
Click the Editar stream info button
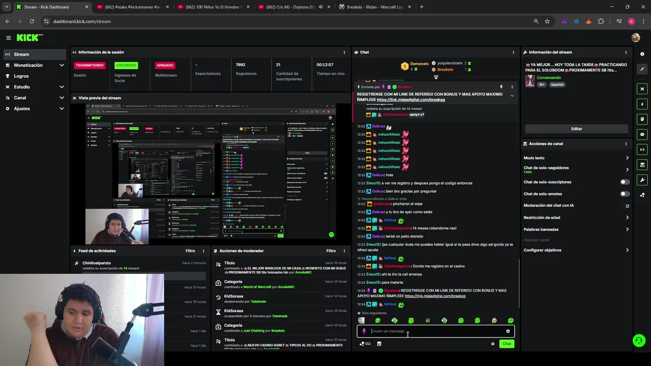point(576,129)
